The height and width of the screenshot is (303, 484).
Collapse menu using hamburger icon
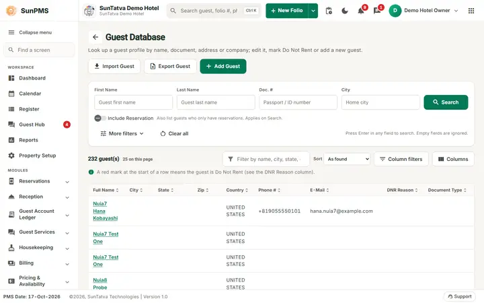(x=11, y=32)
